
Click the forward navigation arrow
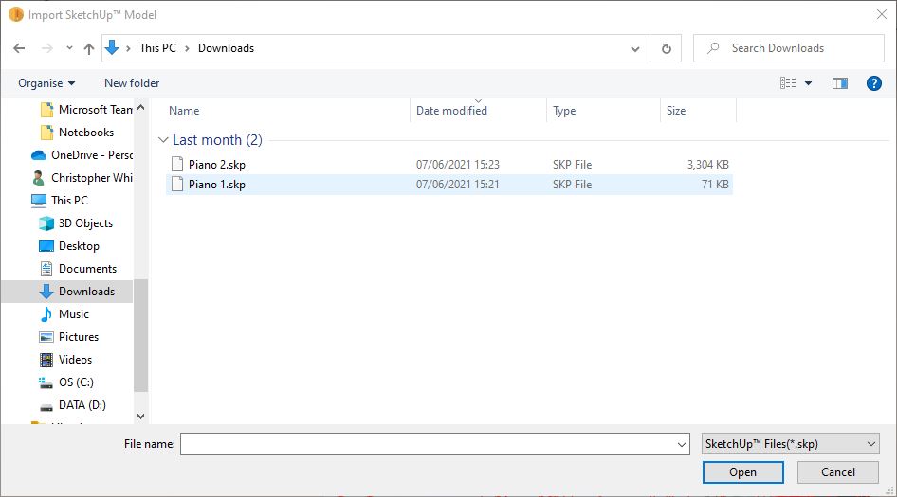[x=46, y=48]
